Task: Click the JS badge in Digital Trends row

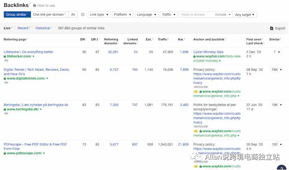Action: 195,92
